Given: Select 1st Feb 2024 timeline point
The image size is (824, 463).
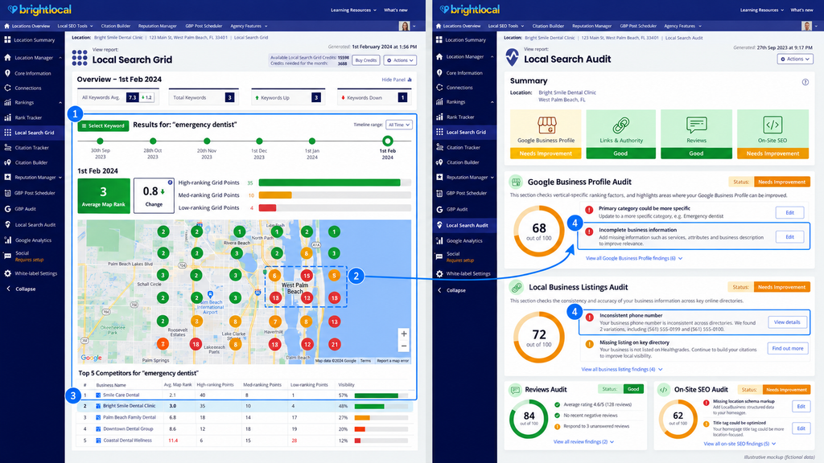Looking at the screenshot, I should (x=387, y=141).
